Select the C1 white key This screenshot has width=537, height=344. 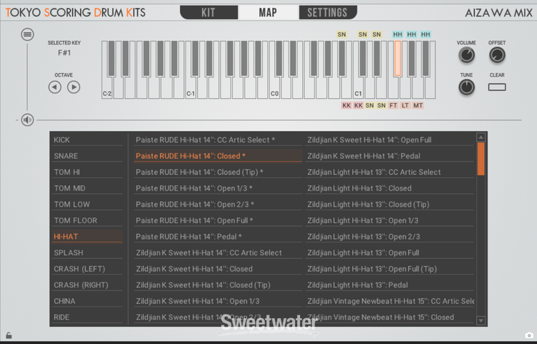click(359, 89)
